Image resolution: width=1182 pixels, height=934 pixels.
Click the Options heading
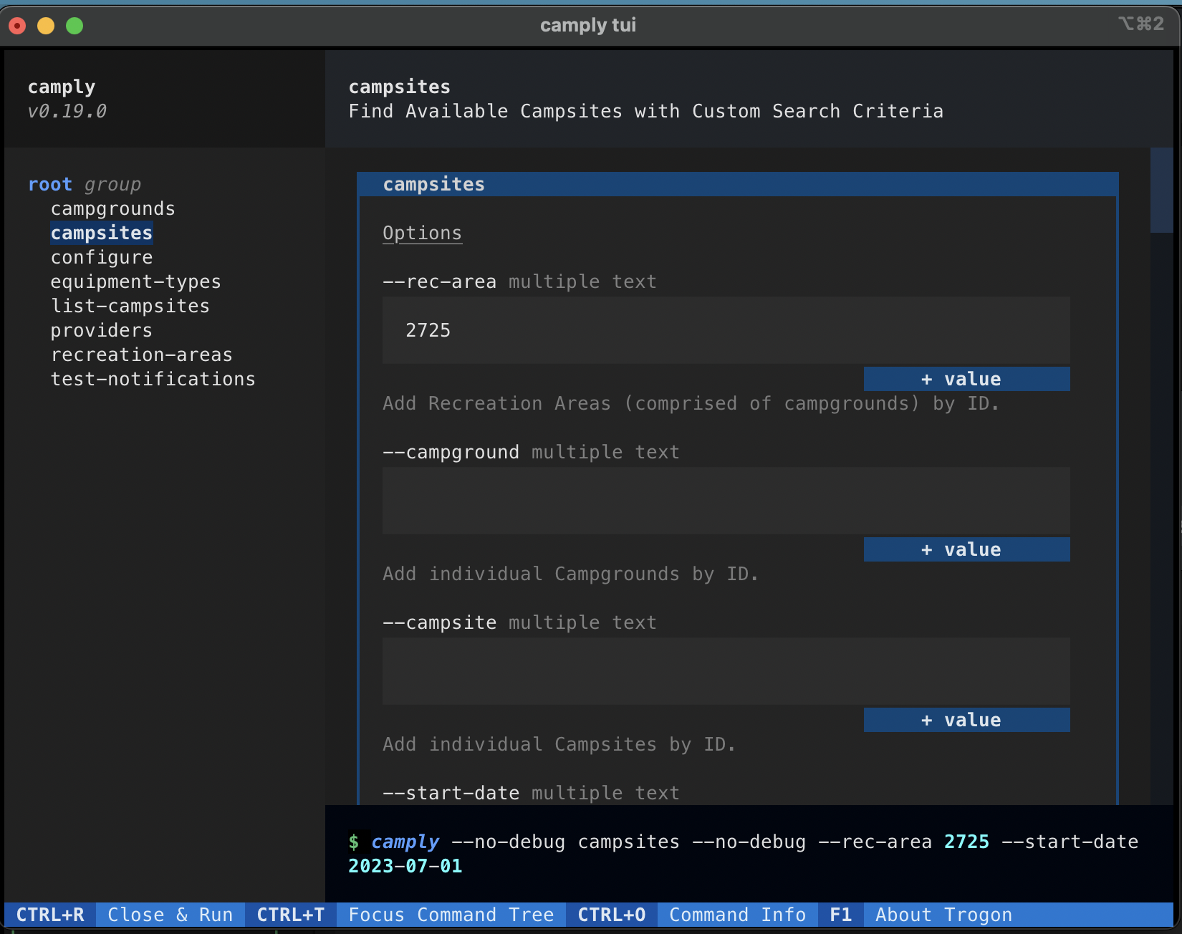[x=422, y=233]
